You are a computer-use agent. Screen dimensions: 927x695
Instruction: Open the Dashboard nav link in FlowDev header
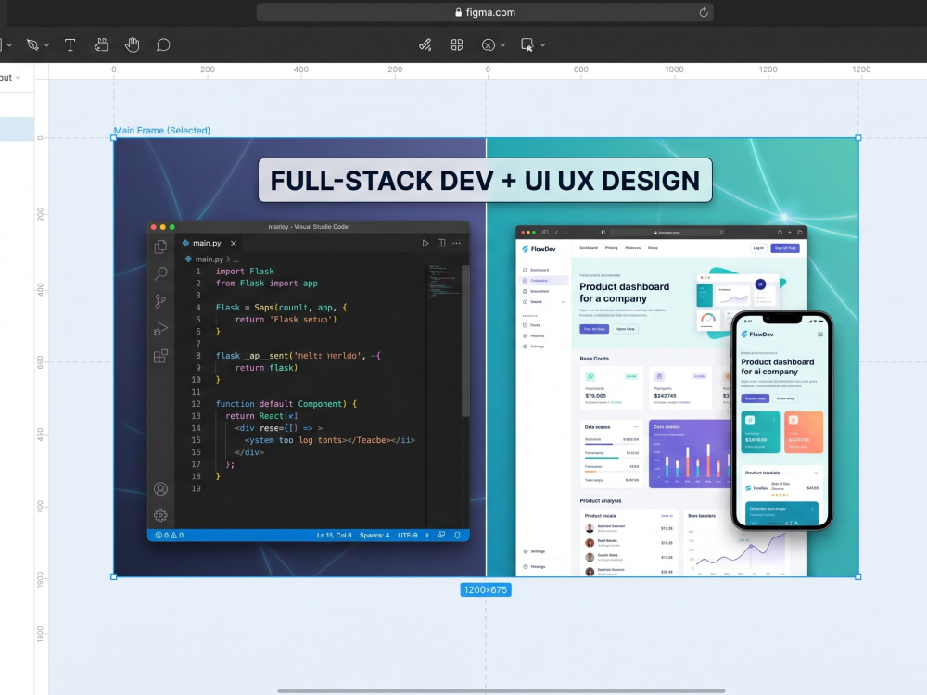coord(589,248)
